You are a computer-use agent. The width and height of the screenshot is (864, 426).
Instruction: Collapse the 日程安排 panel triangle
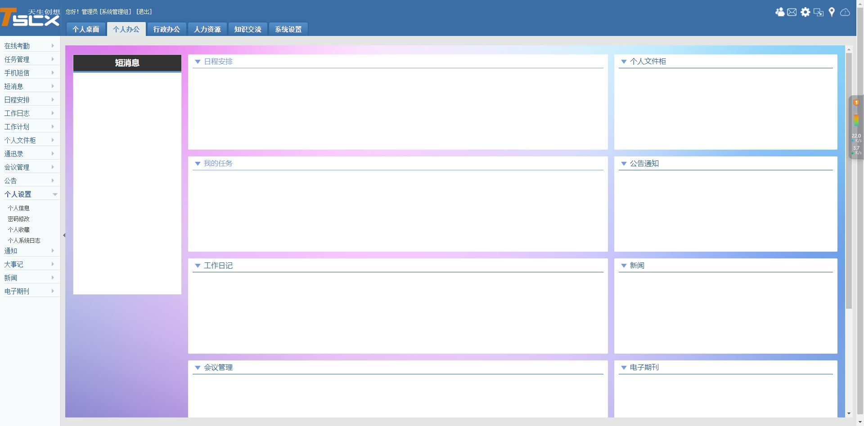198,62
